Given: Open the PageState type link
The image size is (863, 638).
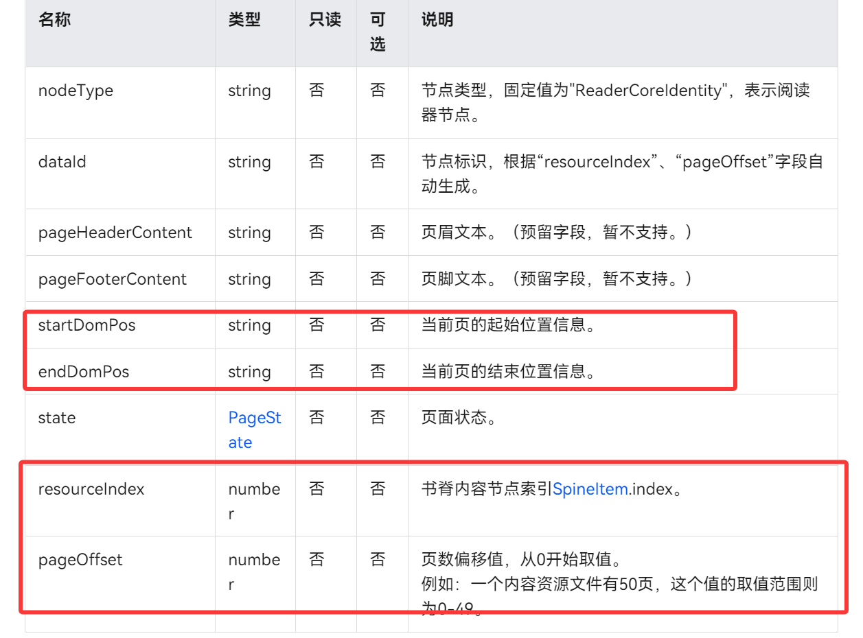Looking at the screenshot, I should click(x=254, y=429).
